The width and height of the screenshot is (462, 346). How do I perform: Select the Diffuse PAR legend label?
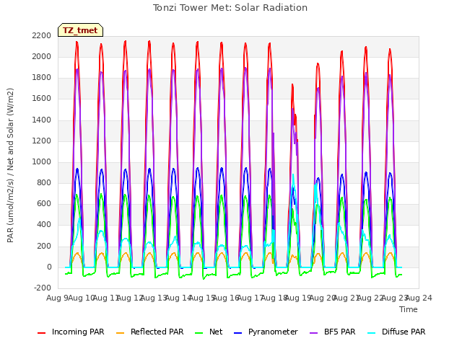404,332
